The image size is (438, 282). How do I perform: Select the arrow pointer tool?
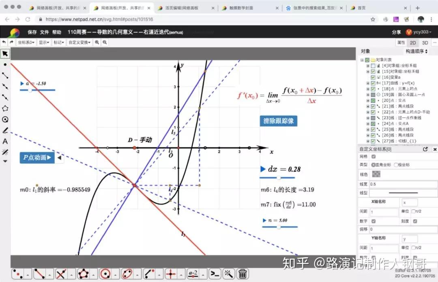tap(5, 54)
